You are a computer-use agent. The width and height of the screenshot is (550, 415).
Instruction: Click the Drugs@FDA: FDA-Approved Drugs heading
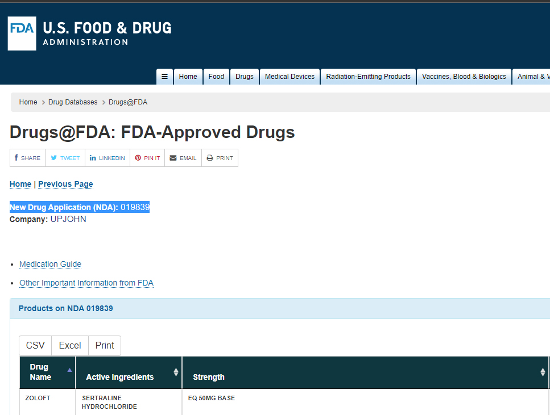[x=152, y=132]
